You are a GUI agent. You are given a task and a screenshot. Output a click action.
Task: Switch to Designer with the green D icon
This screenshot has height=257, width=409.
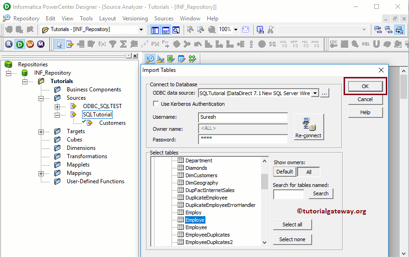point(19,44)
